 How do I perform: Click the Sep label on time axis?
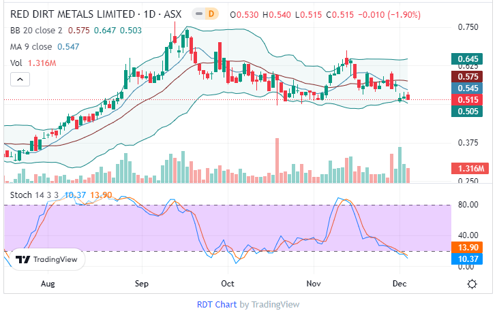tap(142, 282)
